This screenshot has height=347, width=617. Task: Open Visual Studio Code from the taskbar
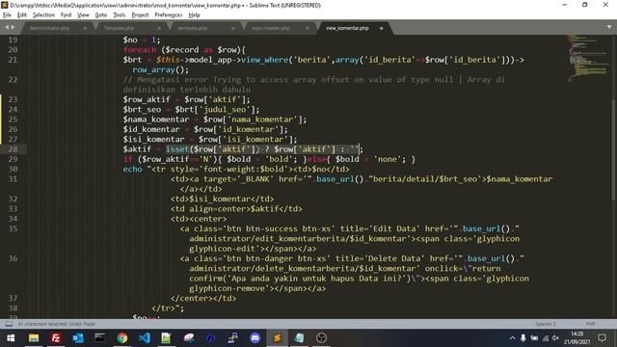[145, 338]
